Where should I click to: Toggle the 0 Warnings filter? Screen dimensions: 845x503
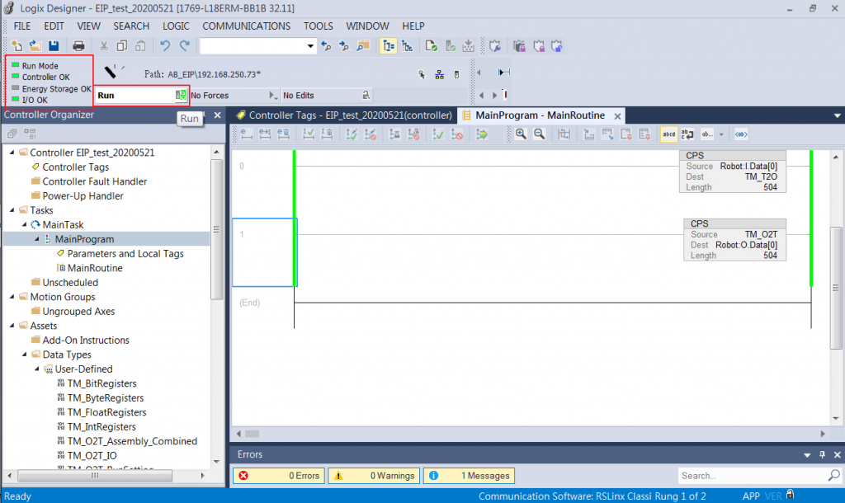tap(374, 476)
